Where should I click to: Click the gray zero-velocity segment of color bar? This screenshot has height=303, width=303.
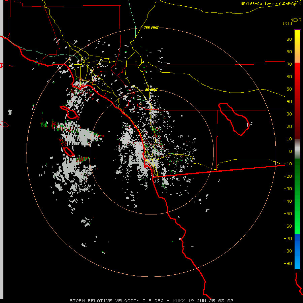[297, 149]
